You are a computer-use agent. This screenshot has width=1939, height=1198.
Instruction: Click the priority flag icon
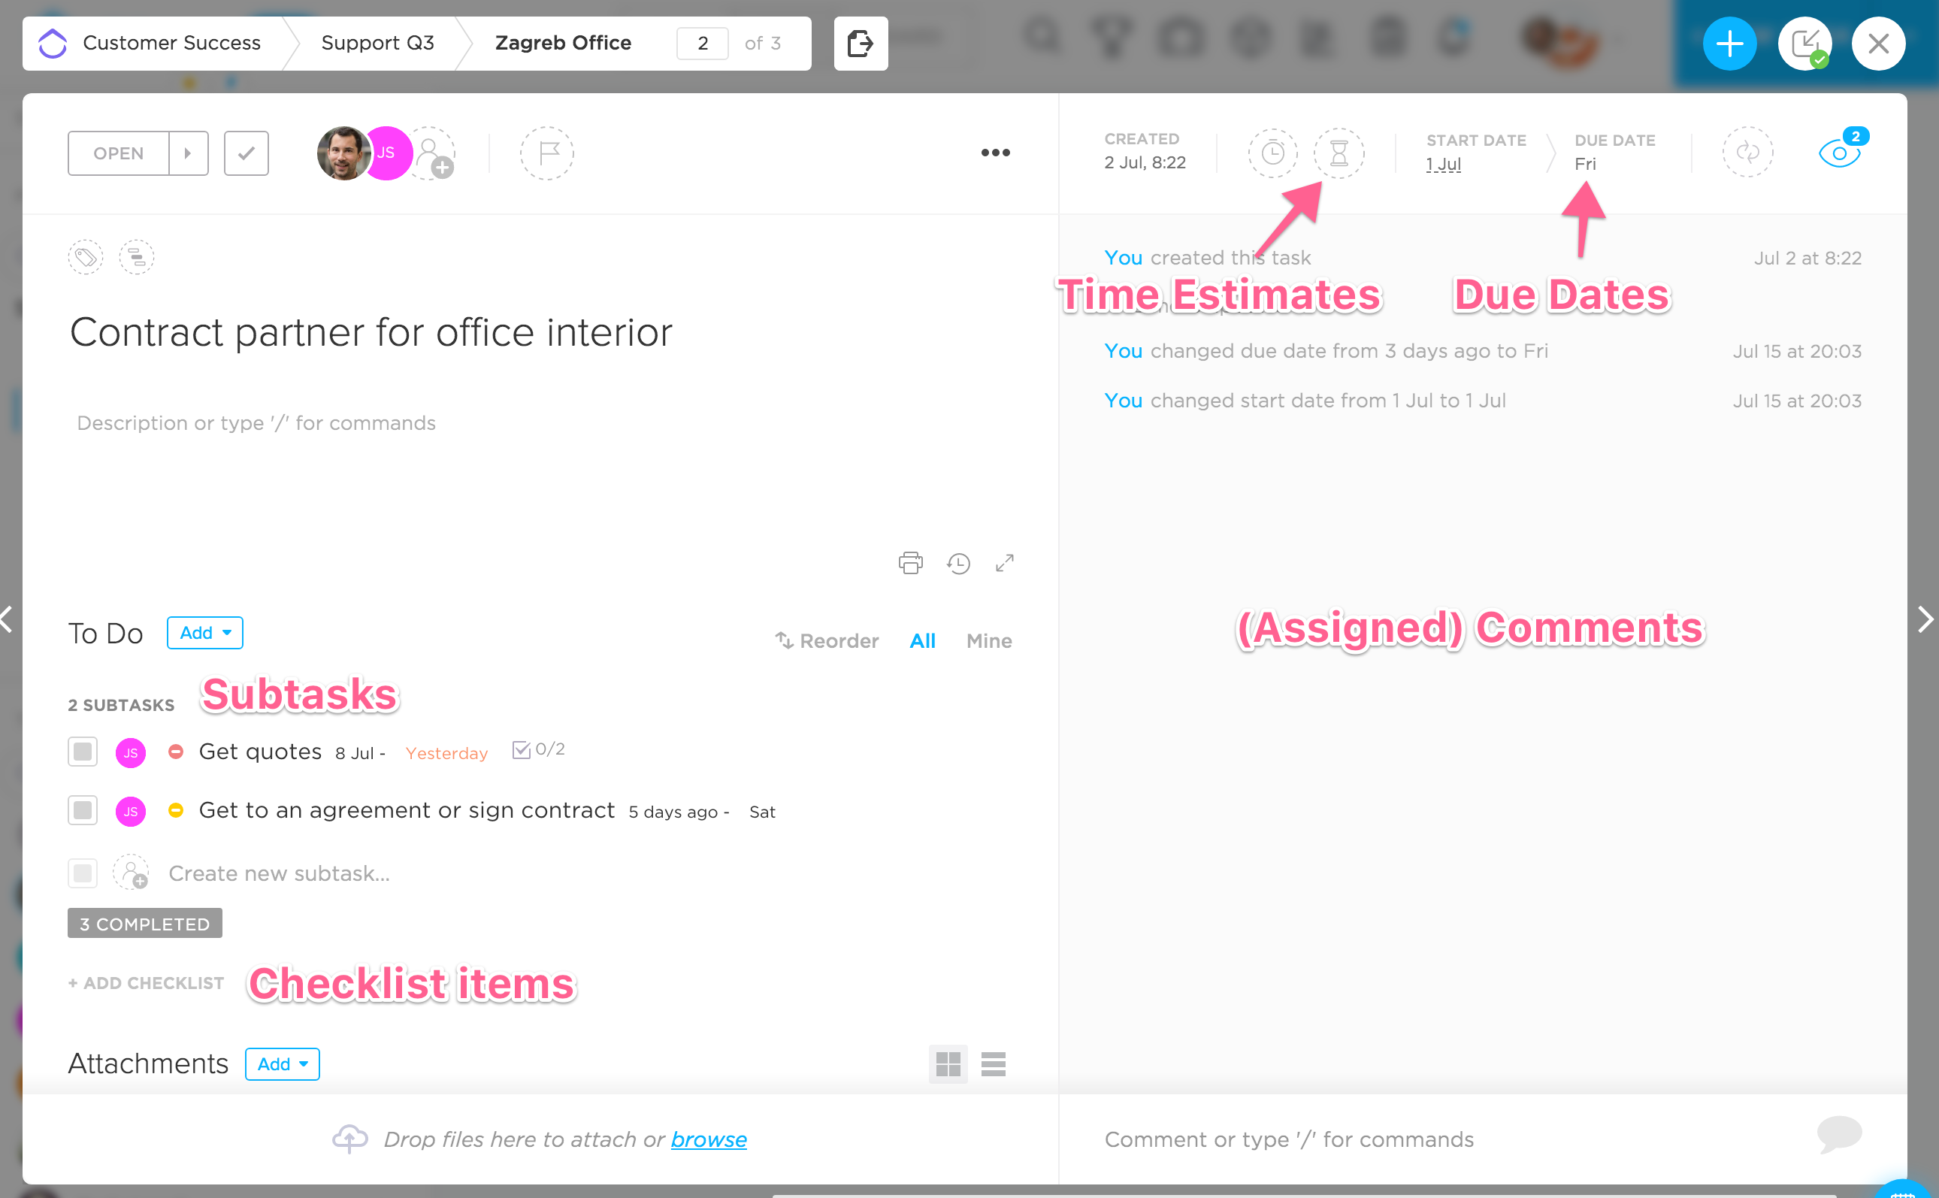(547, 153)
